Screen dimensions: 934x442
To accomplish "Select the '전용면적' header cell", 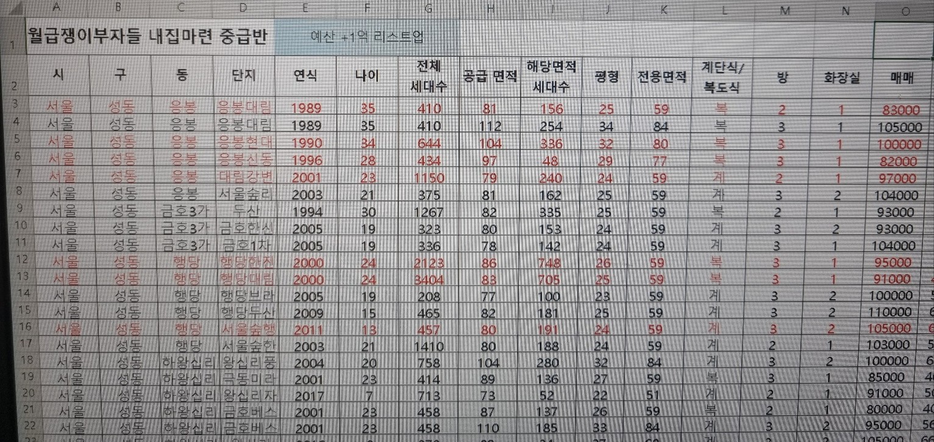I will 662,77.
